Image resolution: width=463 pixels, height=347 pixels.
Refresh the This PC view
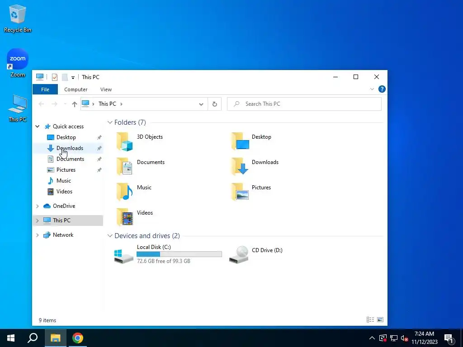[x=215, y=104]
